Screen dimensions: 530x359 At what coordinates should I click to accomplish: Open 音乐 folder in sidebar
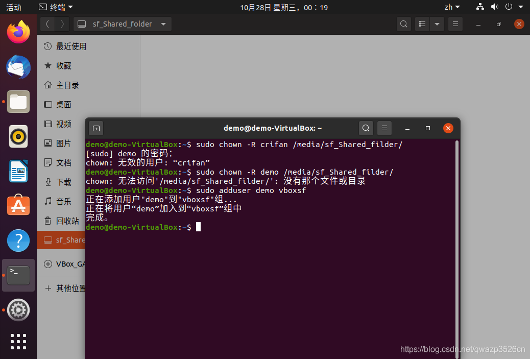[x=61, y=202]
